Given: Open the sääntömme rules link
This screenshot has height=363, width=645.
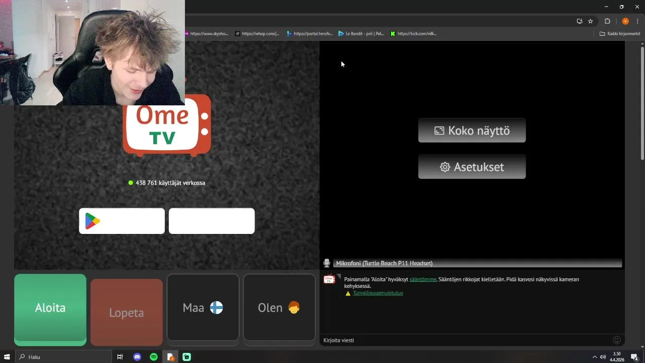Looking at the screenshot, I should pos(423,279).
